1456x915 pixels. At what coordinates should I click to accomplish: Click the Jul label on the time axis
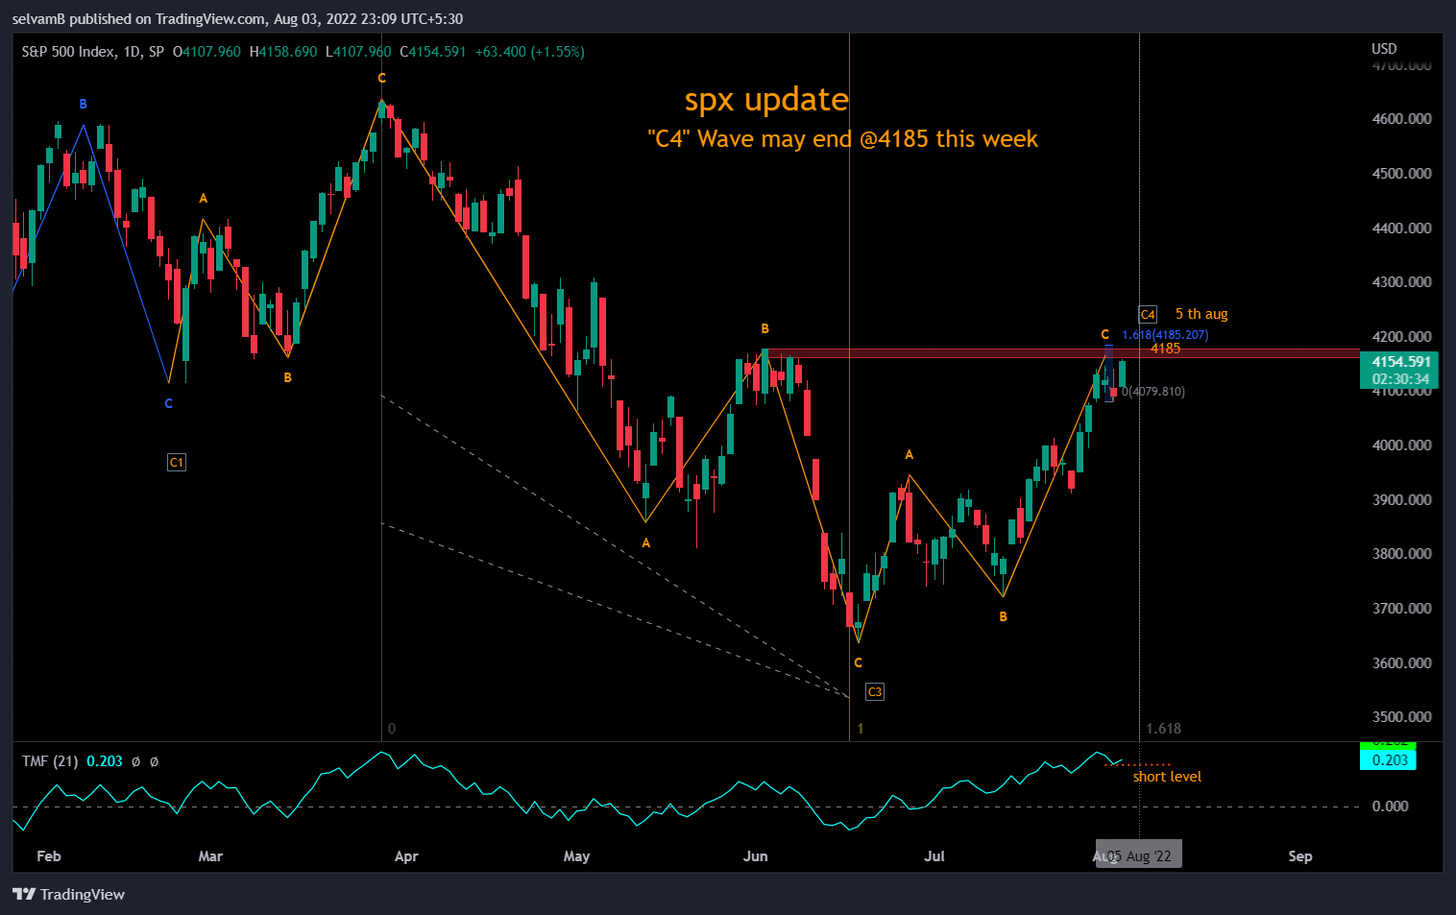pyautogui.click(x=934, y=856)
